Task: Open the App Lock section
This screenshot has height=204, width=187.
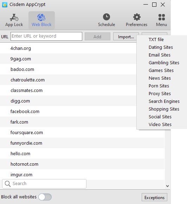Action: (x=14, y=20)
